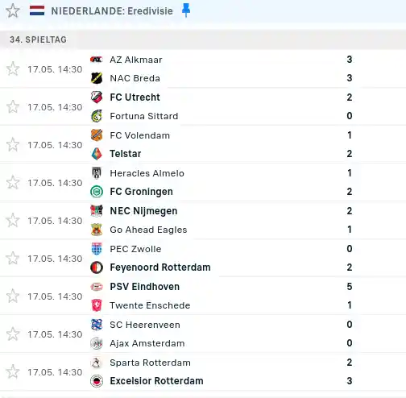Star the PSV Eindhoven vs Twente match
This screenshot has width=406, height=398.
tap(13, 296)
